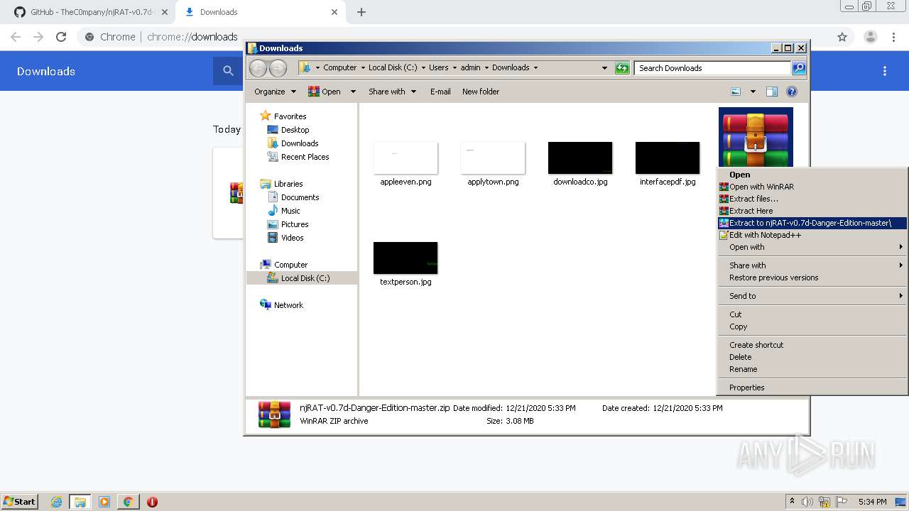Choose Delete in context menu

(x=812, y=357)
